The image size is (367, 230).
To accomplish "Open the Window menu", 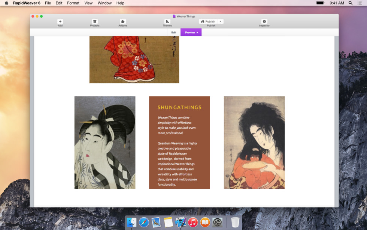I will tap(104, 3).
